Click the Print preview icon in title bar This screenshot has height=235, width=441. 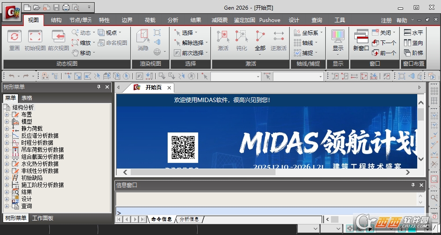(x=75, y=7)
